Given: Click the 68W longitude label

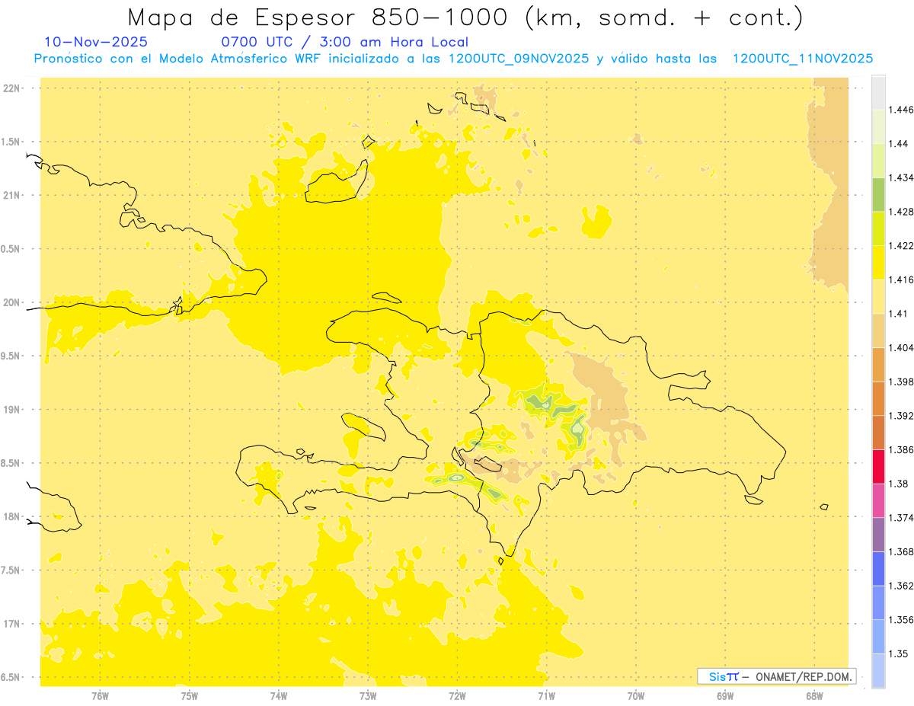Looking at the screenshot, I should (814, 696).
